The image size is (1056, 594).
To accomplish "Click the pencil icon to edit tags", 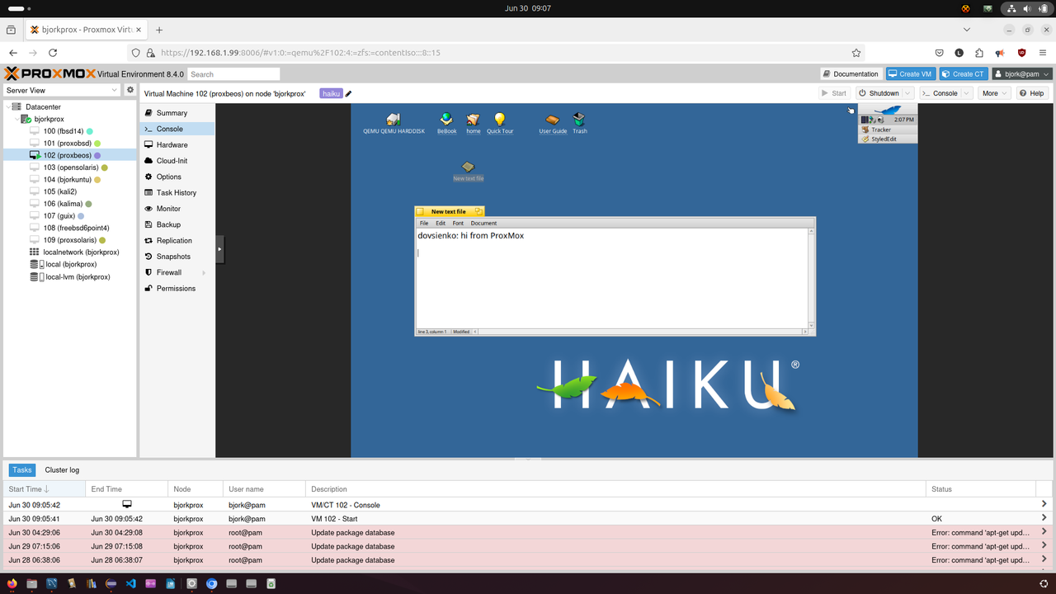I will (x=348, y=93).
